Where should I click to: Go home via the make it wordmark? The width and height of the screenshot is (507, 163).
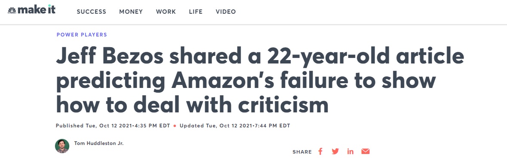coord(37,10)
